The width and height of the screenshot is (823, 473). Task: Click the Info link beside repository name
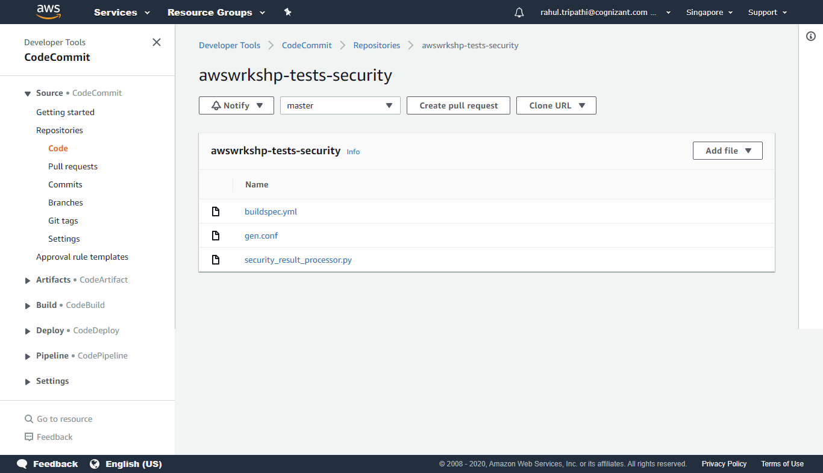(353, 152)
